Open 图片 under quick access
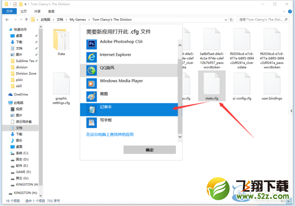Viewport: 295px width, 206px height. 17,54
